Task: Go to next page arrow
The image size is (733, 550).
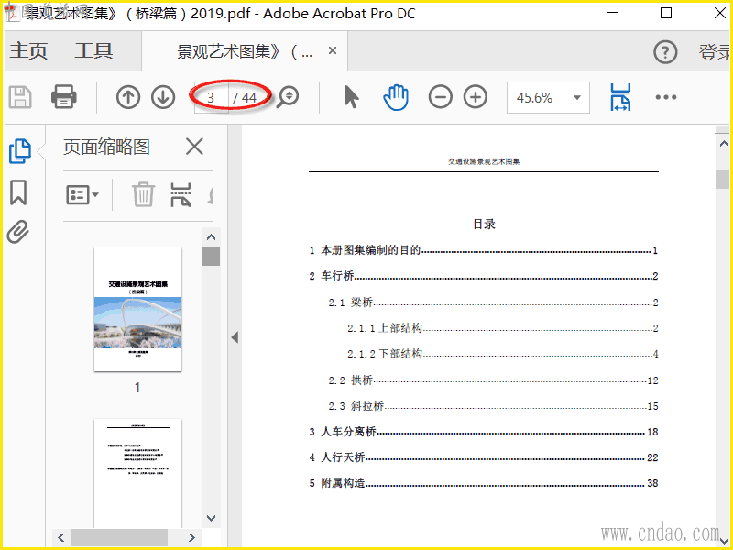Action: (x=163, y=97)
